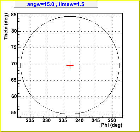
Task: Click the bottom of the black circle curve
Action: click(x=70, y=114)
